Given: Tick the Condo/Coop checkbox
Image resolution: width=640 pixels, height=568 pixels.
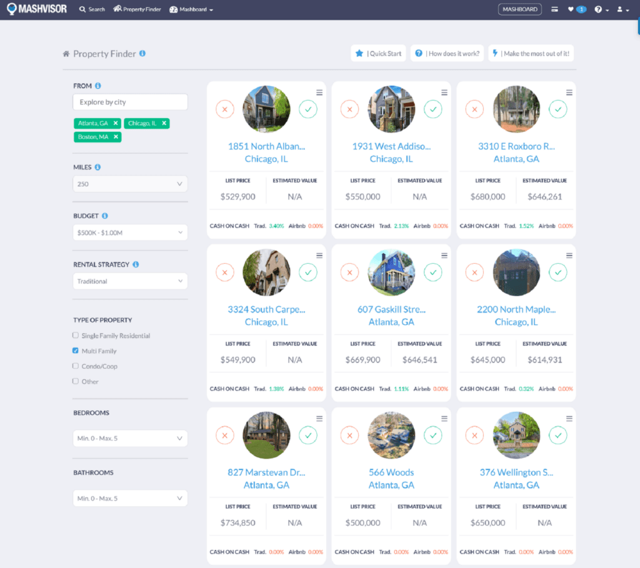Looking at the screenshot, I should [76, 366].
